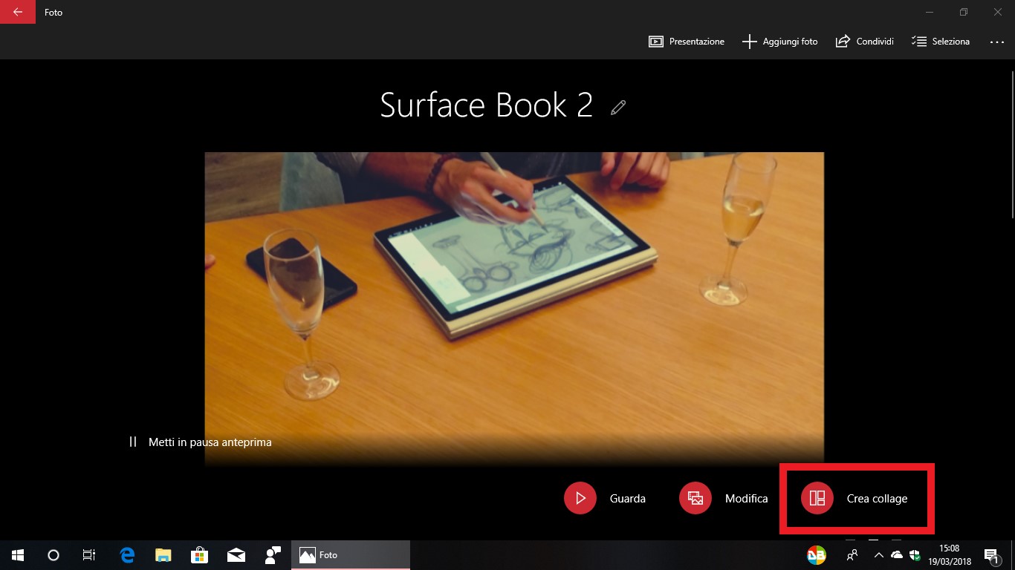Open Task View in the taskbar
This screenshot has height=570, width=1015.
(89, 555)
